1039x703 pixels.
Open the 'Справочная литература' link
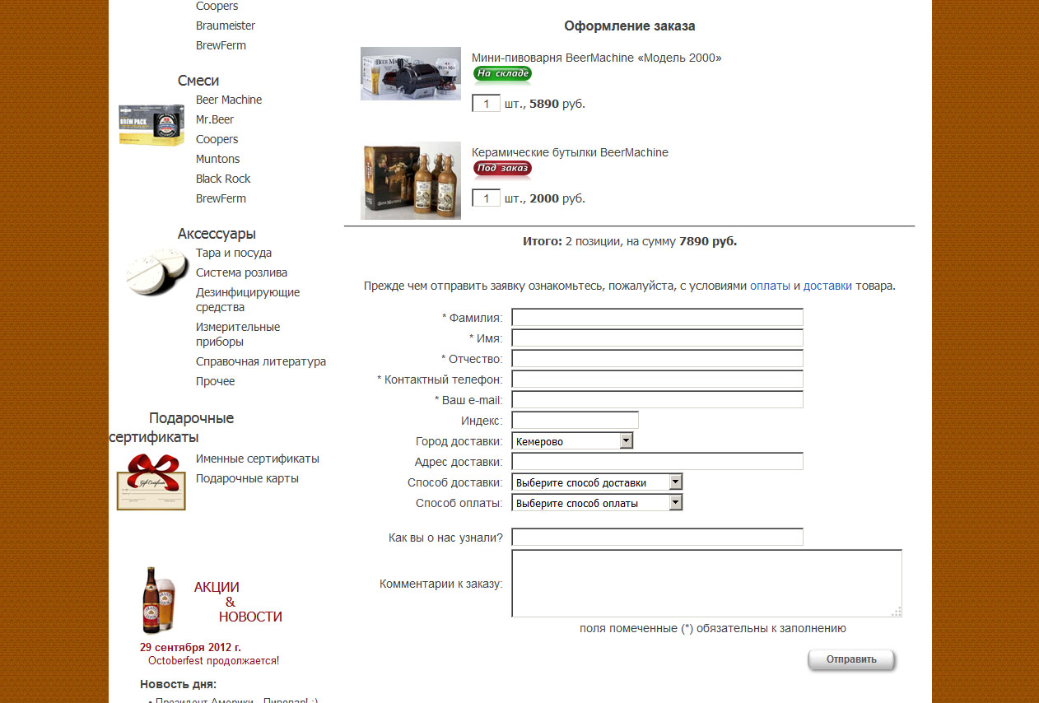click(261, 361)
